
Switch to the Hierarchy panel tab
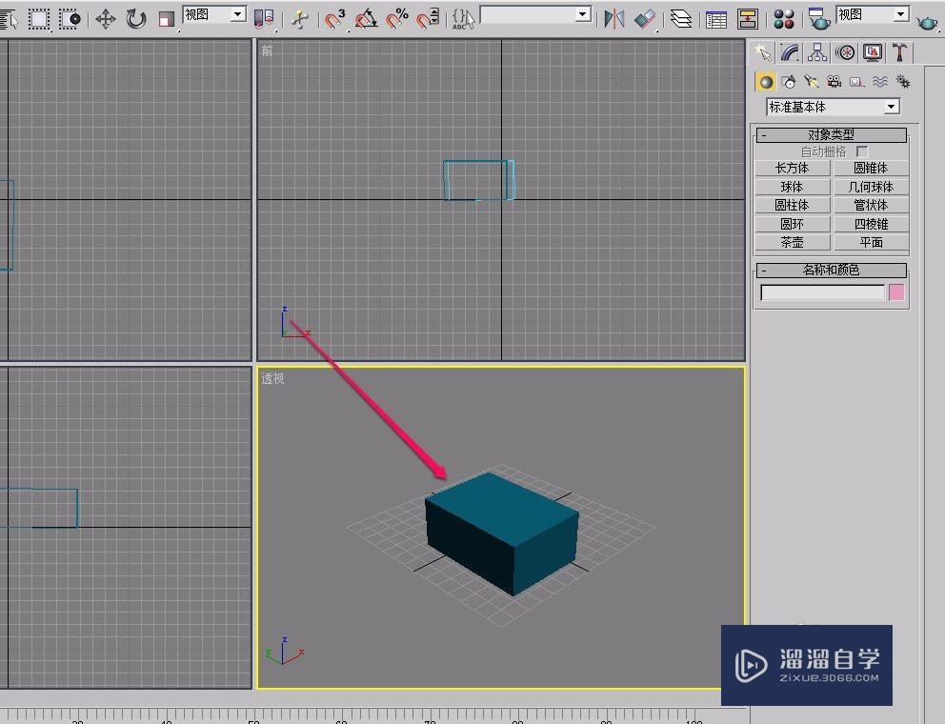point(817,52)
